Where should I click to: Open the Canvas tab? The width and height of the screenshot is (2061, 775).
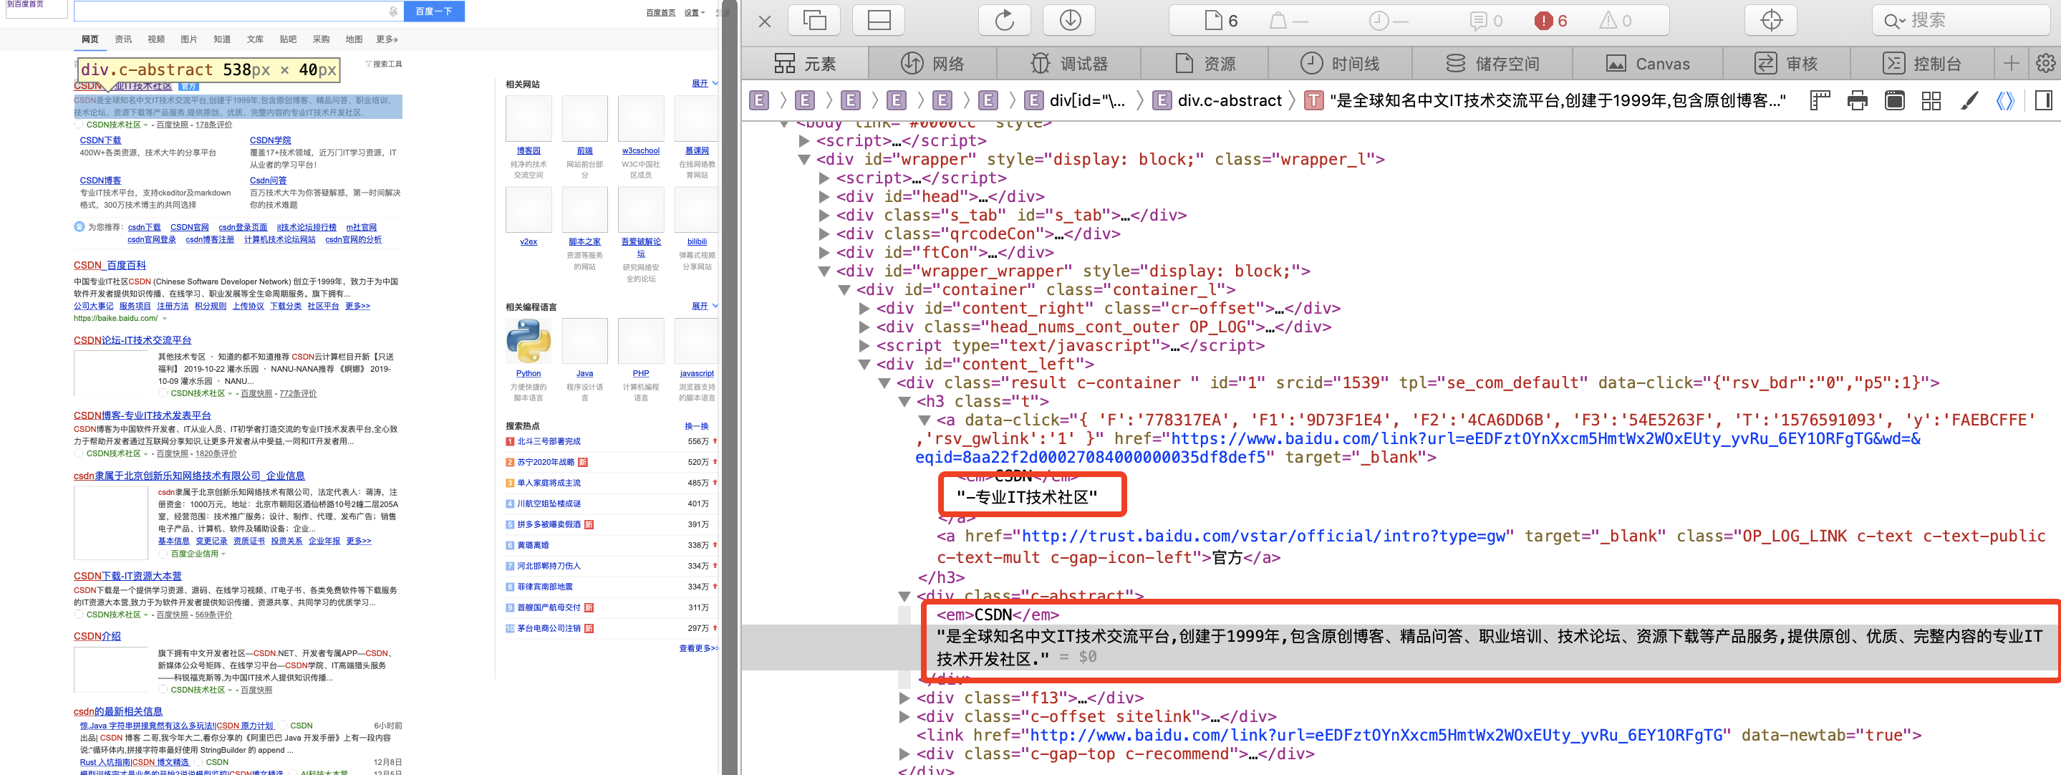(1647, 63)
